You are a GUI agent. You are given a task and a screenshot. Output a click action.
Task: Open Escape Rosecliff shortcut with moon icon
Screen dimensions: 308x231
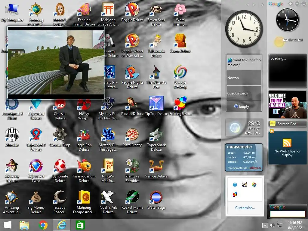(x=60, y=202)
